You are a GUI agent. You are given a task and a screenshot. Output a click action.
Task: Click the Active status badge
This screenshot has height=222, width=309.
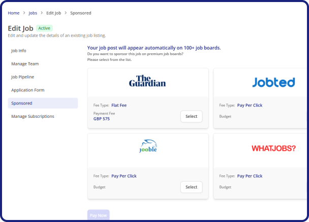[x=44, y=28]
